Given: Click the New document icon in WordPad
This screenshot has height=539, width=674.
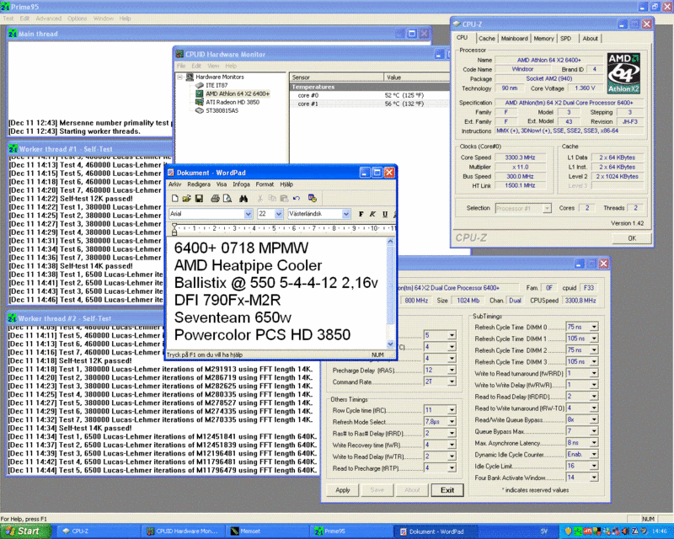Looking at the screenshot, I should coord(174,198).
